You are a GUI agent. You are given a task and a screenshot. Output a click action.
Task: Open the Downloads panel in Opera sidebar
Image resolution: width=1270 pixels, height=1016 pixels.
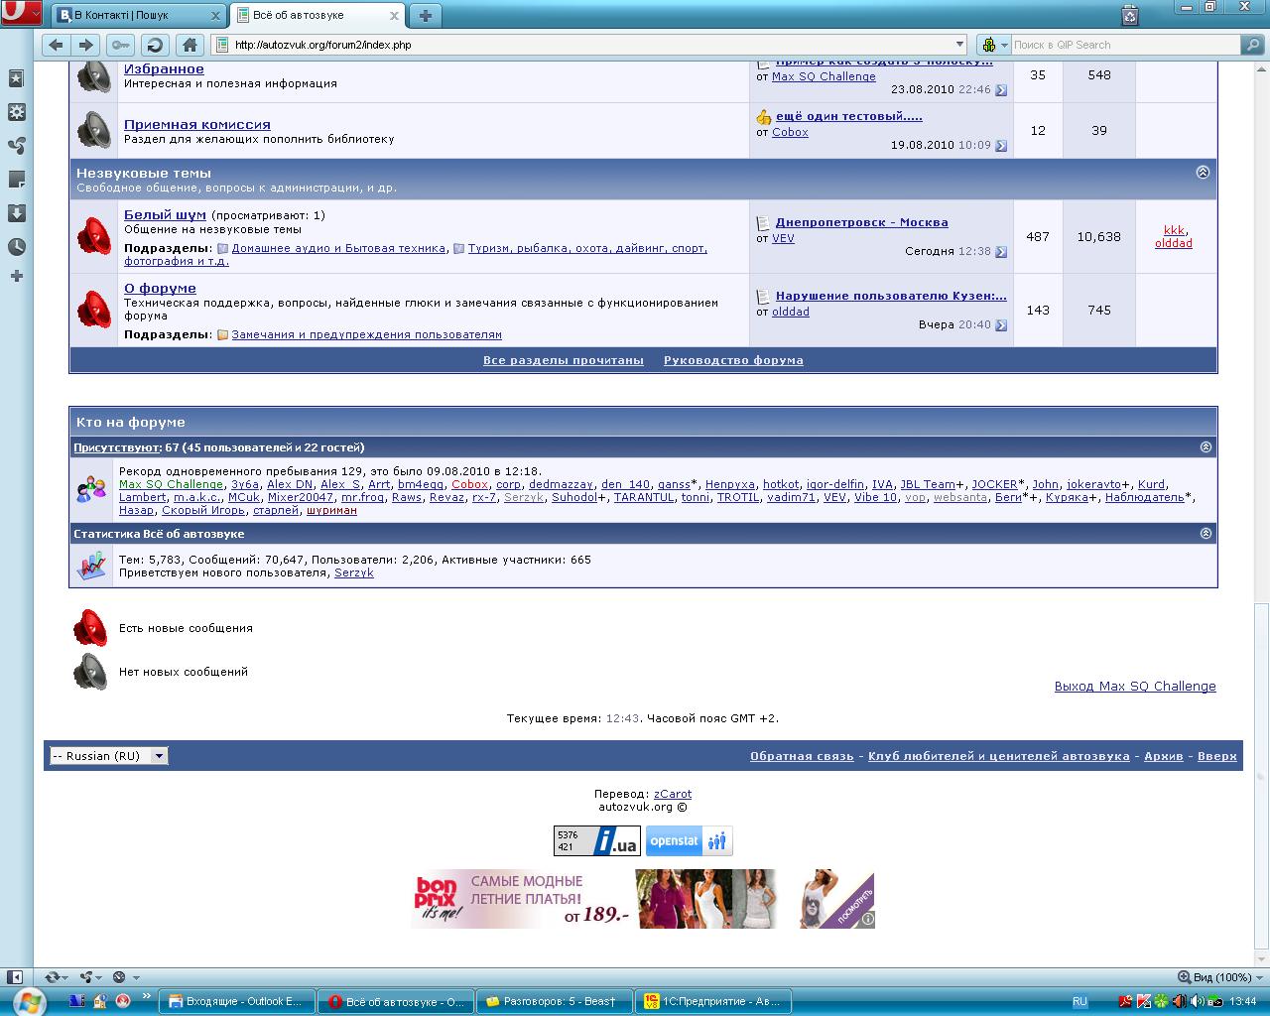16,213
